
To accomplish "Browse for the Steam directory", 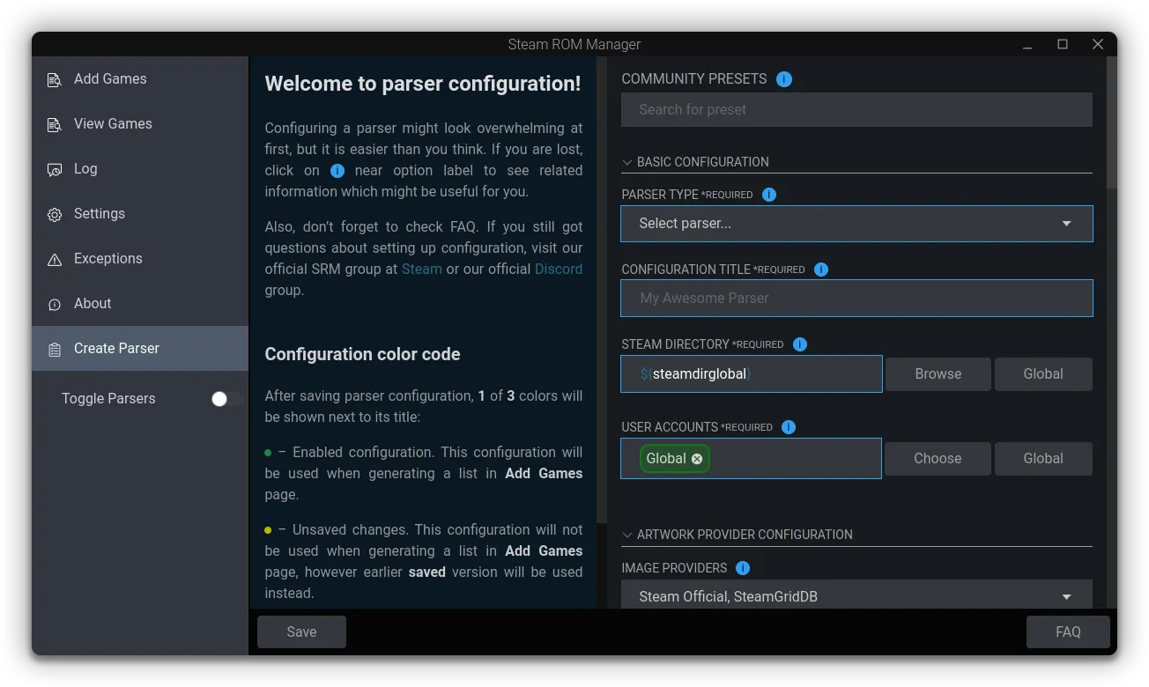I will pyautogui.click(x=938, y=374).
